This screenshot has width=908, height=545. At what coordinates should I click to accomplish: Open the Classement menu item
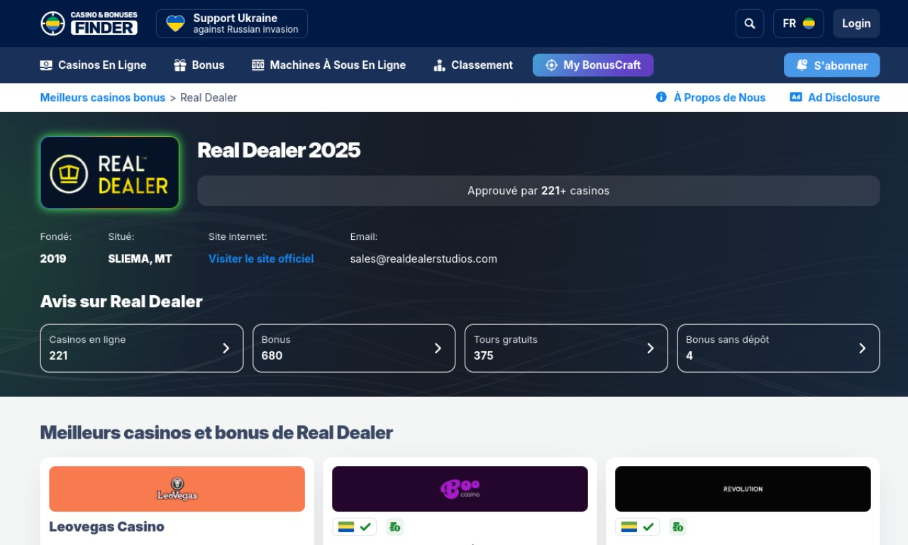473,65
